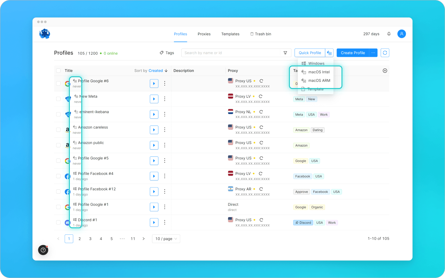The image size is (445, 278).
Task: Open the 10 / page dropdown
Action: [166, 238]
